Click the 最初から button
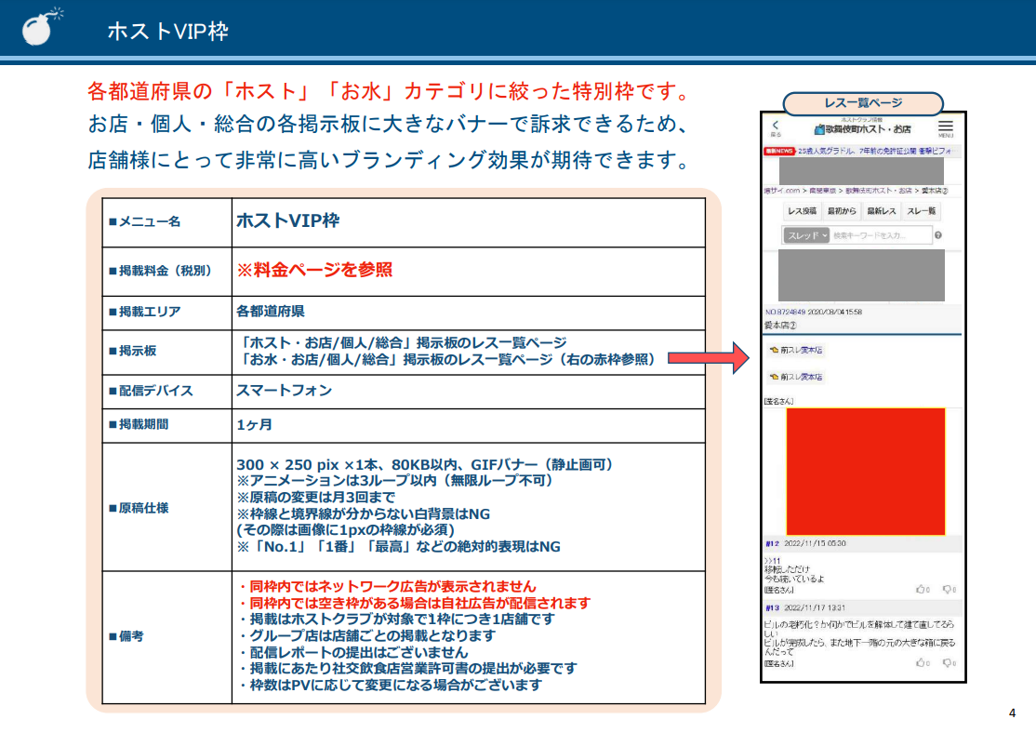 coord(842,211)
